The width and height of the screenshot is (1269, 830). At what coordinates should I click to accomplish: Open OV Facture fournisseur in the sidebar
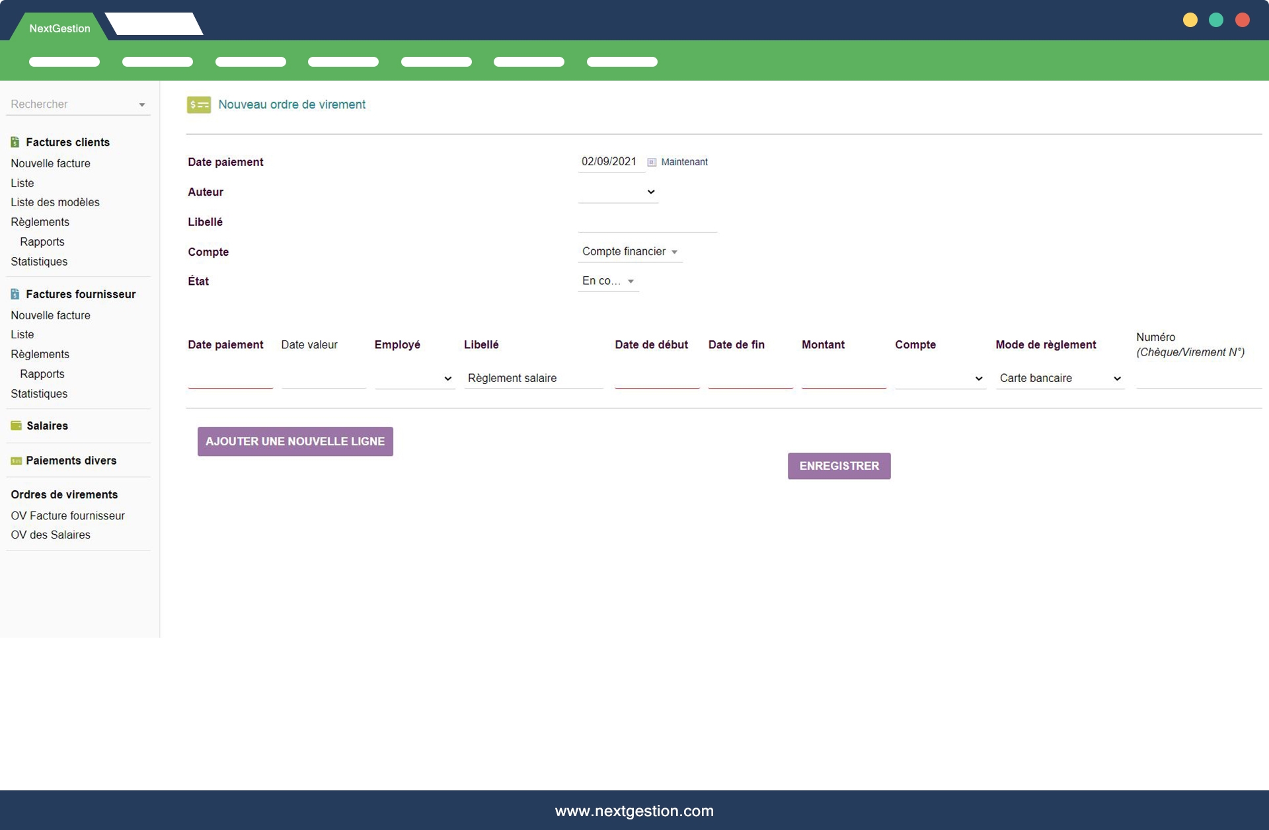pos(67,515)
